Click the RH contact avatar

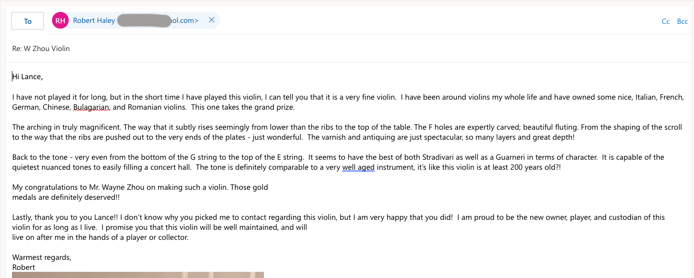pyautogui.click(x=61, y=21)
